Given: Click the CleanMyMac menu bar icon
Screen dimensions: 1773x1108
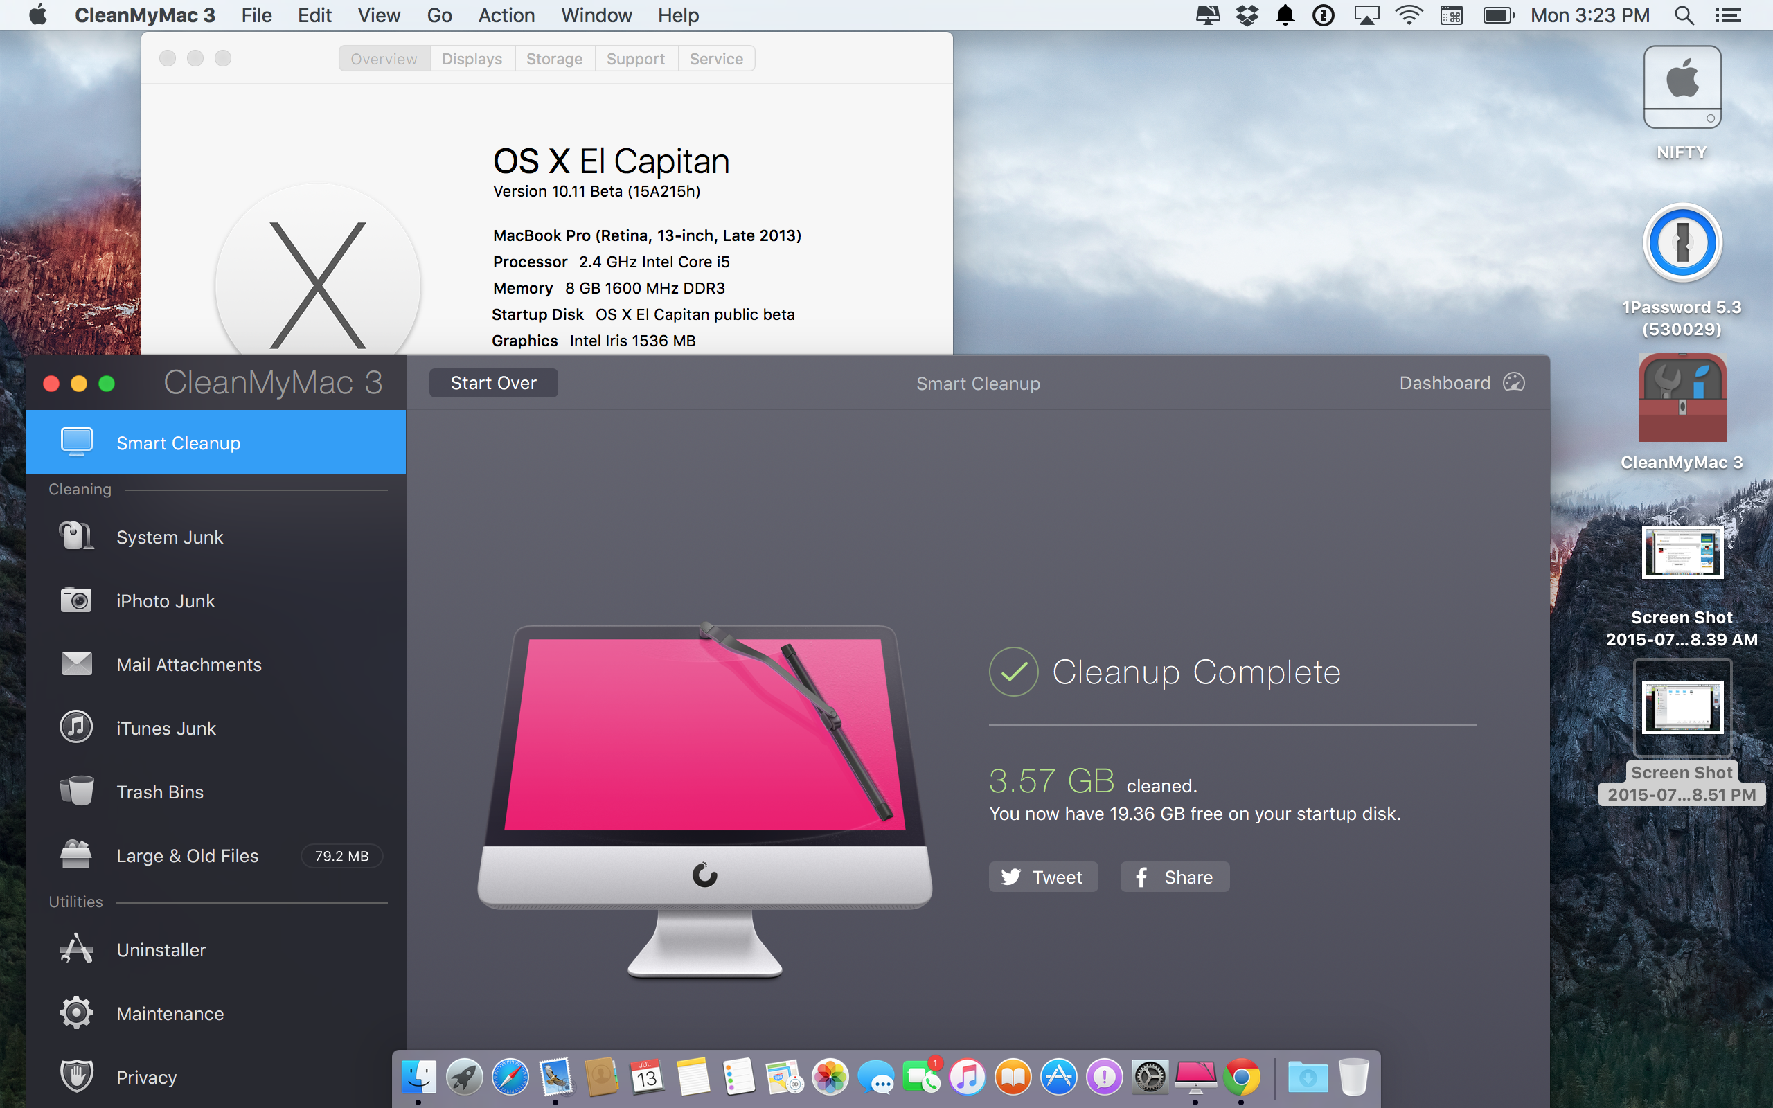Looking at the screenshot, I should (x=1207, y=15).
